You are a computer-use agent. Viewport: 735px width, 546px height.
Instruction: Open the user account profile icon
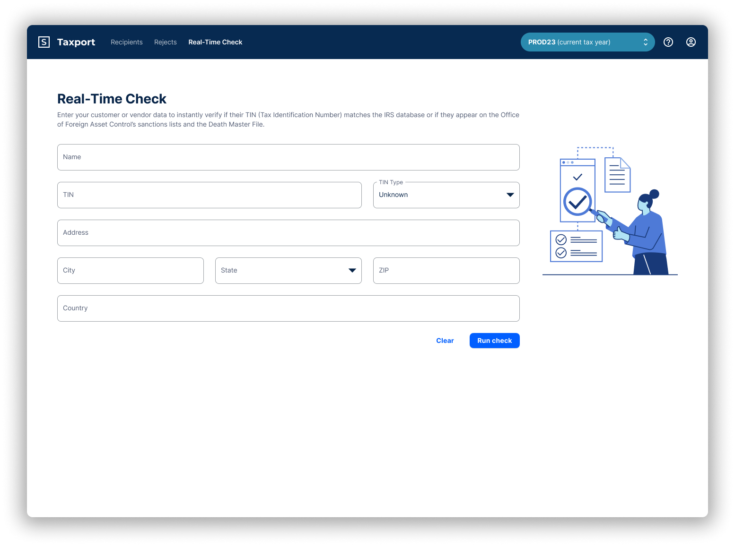coord(691,42)
